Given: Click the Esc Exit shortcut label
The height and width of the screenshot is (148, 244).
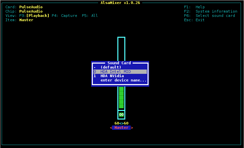Looking at the screenshot, I should (194, 20).
